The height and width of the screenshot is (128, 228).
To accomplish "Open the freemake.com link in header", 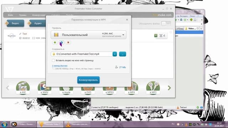I will [x=162, y=15].
